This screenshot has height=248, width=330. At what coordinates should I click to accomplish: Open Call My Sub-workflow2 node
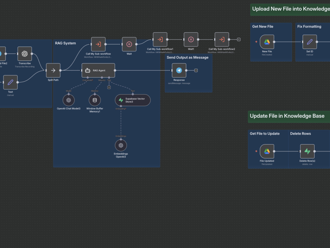tap(222, 39)
